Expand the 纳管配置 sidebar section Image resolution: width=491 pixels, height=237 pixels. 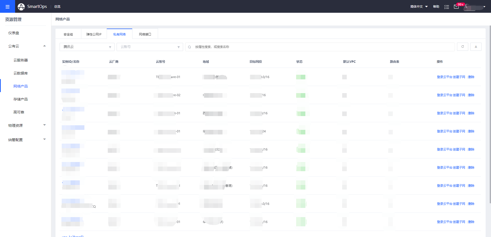click(x=44, y=139)
